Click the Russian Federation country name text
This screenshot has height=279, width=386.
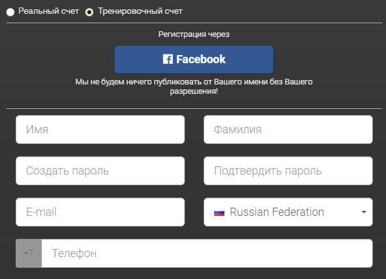click(277, 212)
